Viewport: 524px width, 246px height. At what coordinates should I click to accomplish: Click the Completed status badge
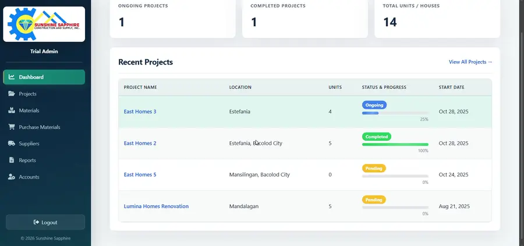pos(377,137)
